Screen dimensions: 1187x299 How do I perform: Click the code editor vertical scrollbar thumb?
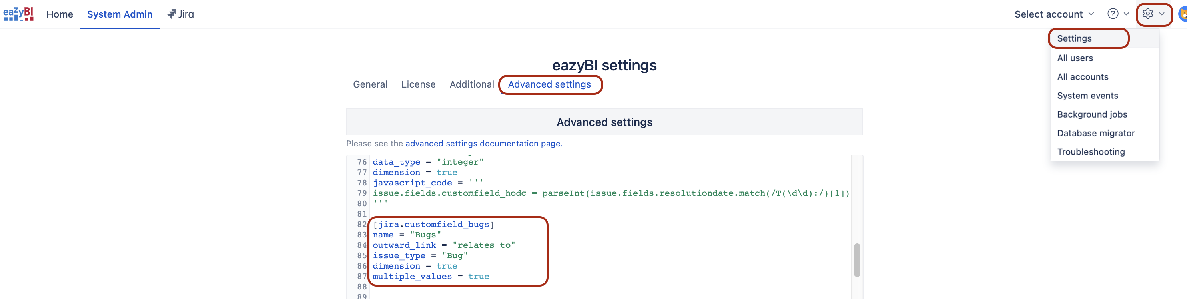pyautogui.click(x=857, y=260)
